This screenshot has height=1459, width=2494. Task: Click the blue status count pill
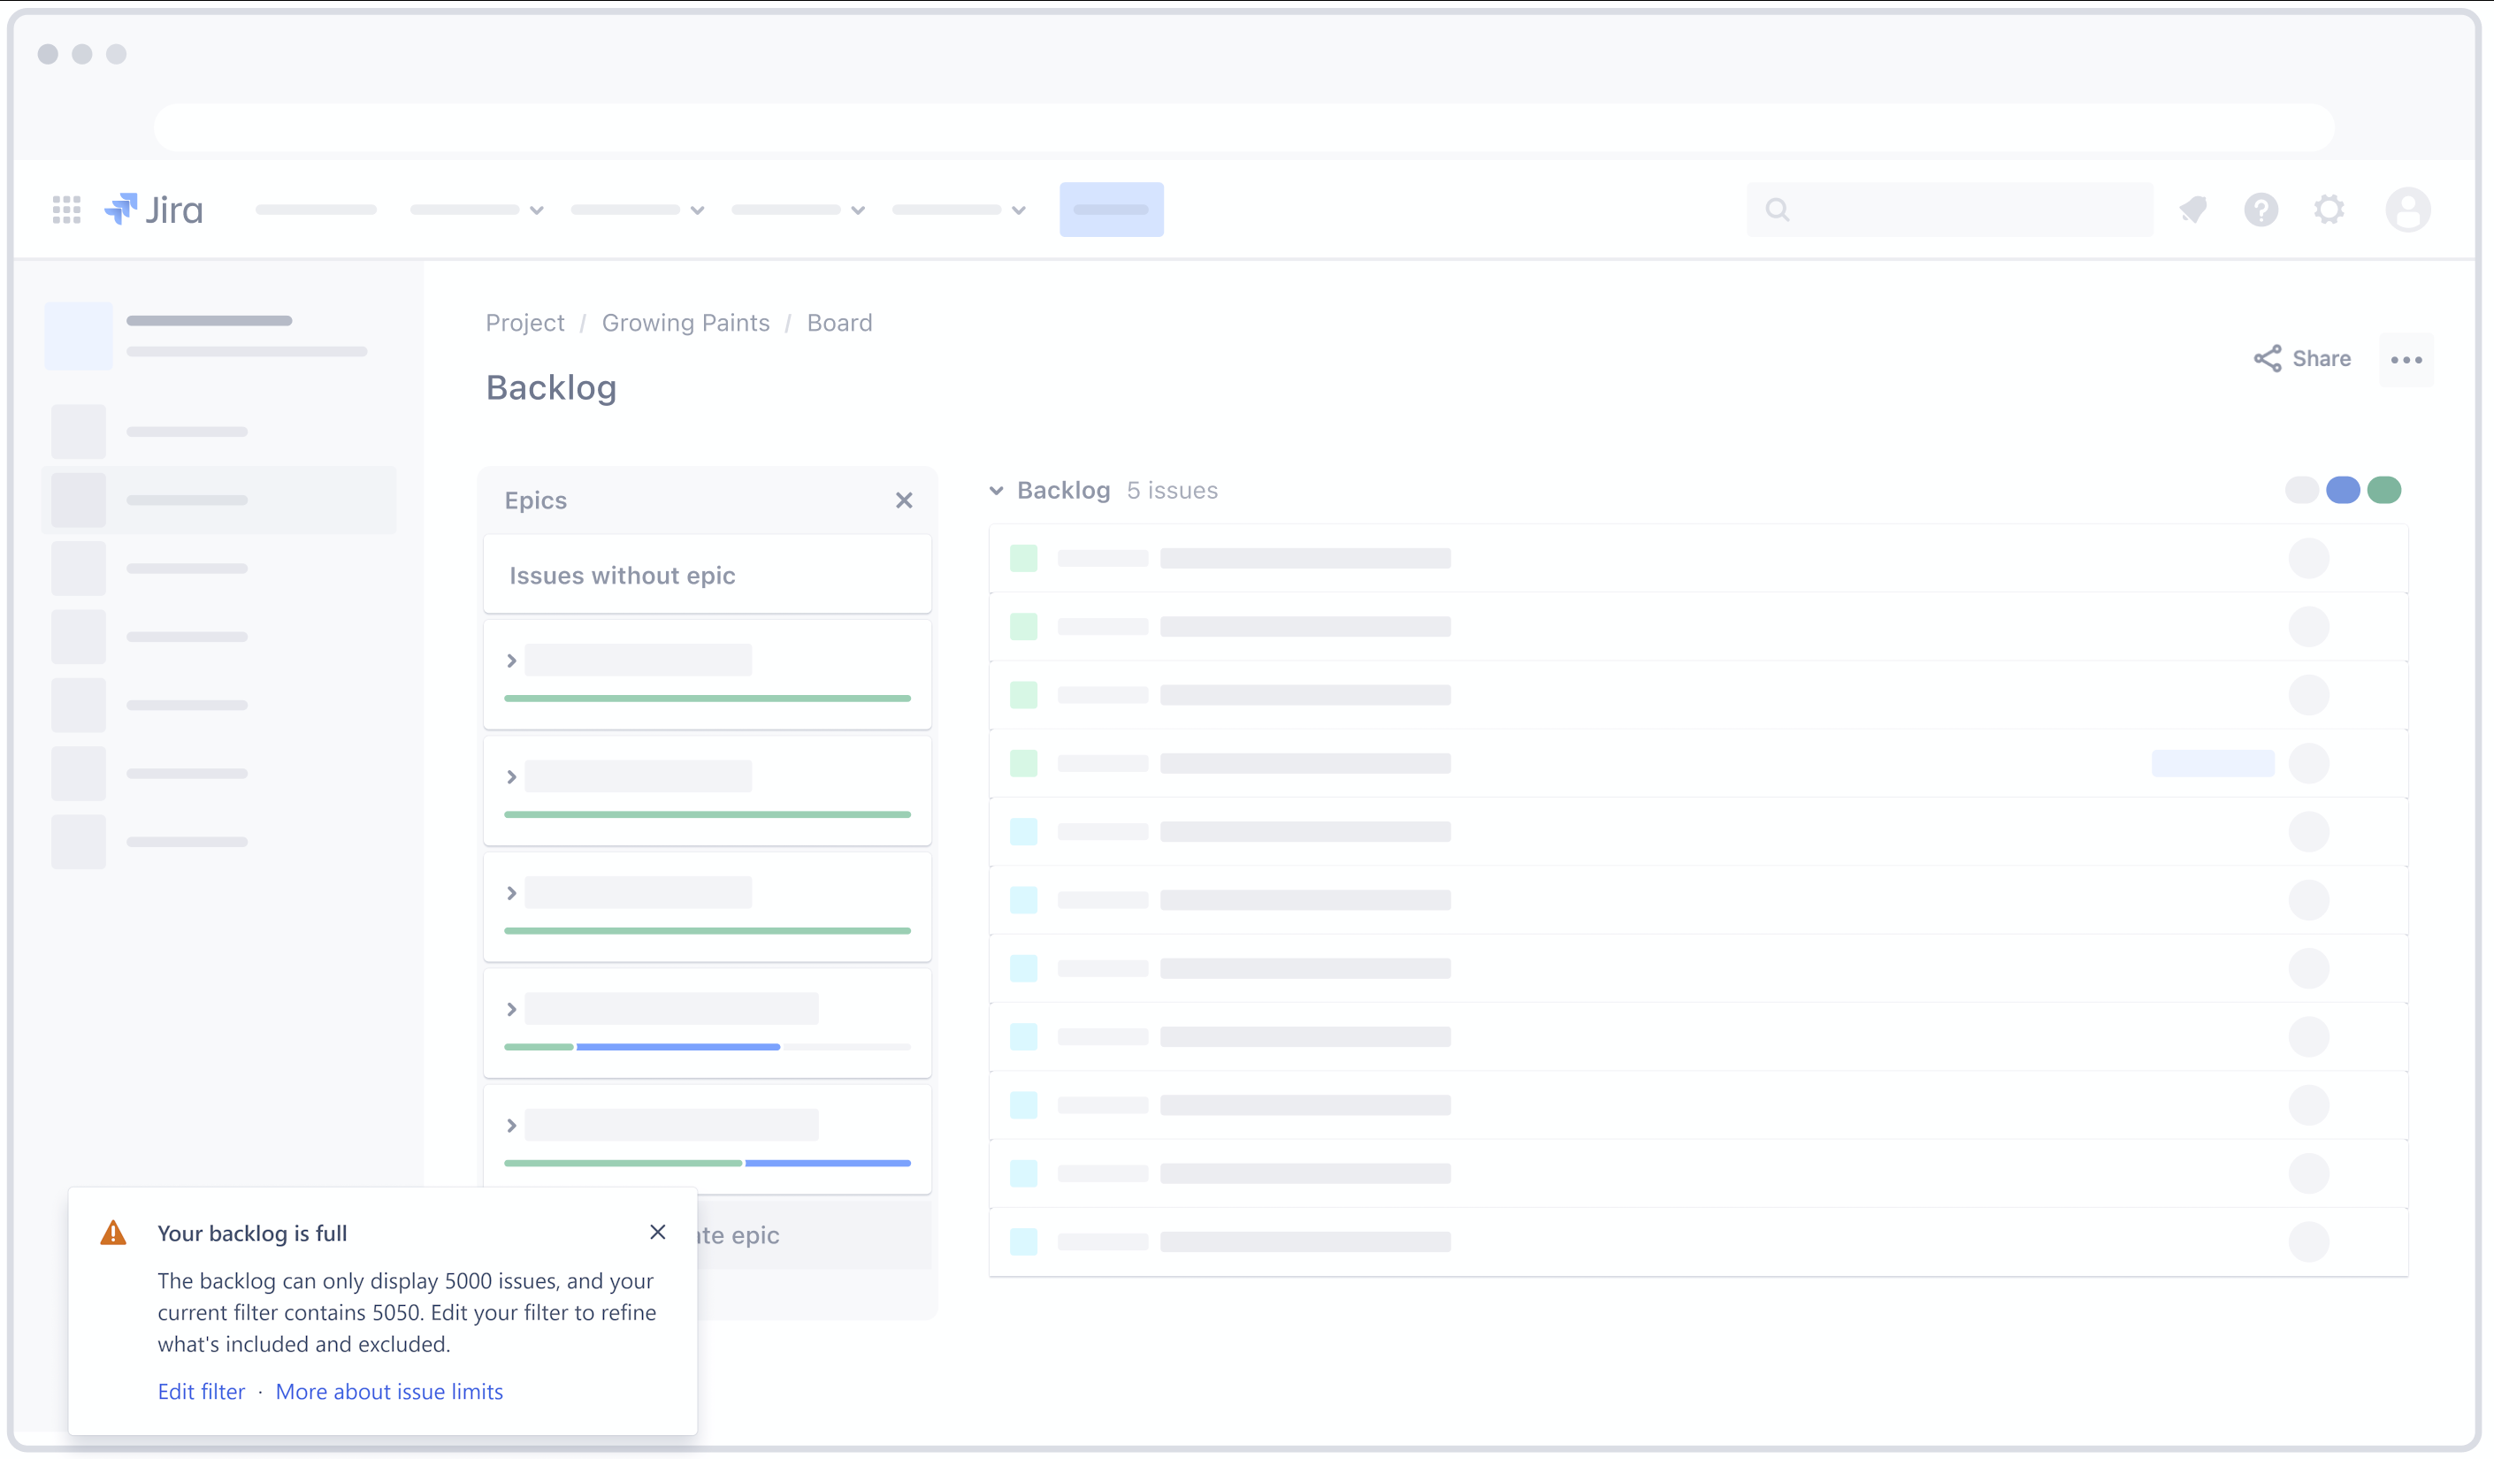[x=2343, y=490]
